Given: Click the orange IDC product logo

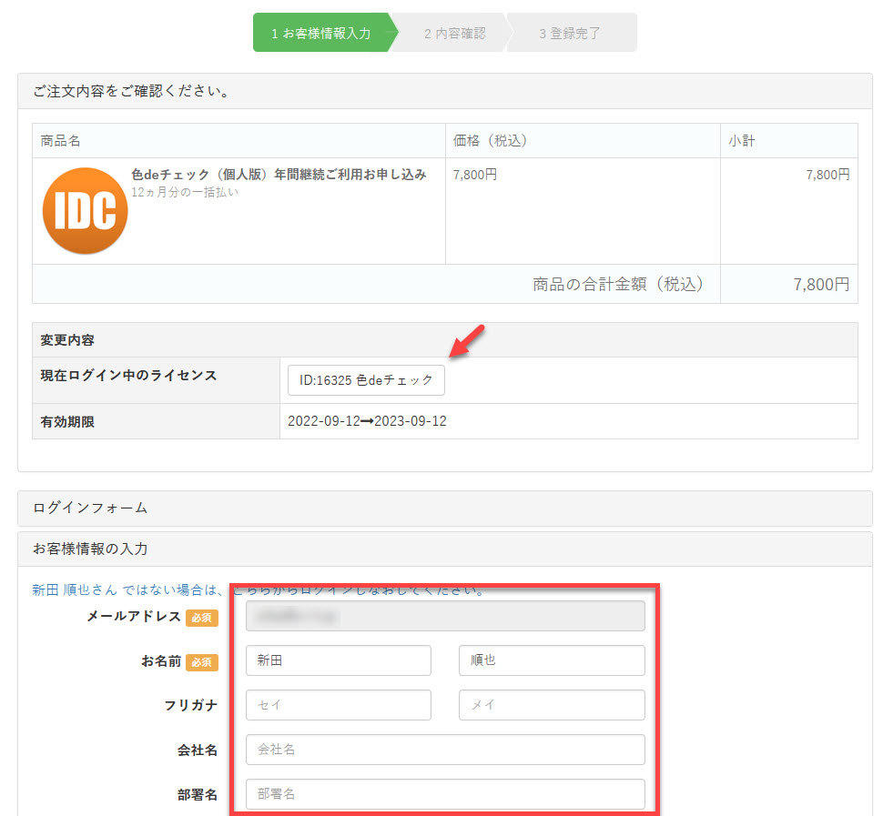Looking at the screenshot, I should point(85,211).
